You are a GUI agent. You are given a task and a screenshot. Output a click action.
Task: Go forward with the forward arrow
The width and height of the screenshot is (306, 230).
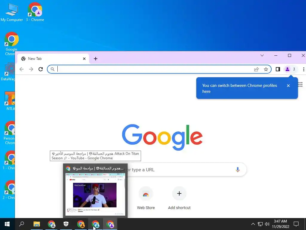pyautogui.click(x=31, y=69)
